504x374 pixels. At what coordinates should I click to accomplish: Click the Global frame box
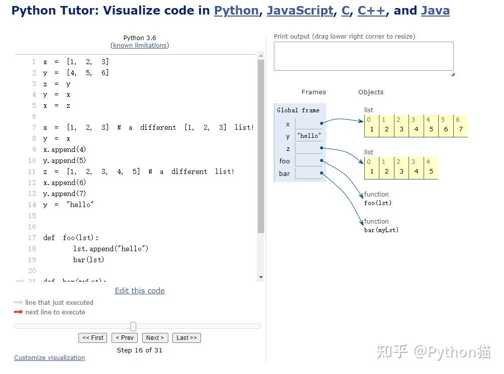click(x=297, y=110)
